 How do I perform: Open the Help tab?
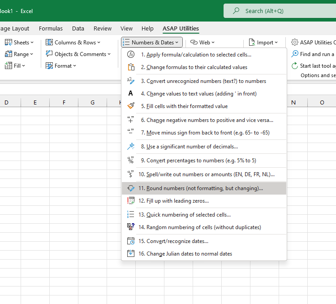click(x=147, y=28)
